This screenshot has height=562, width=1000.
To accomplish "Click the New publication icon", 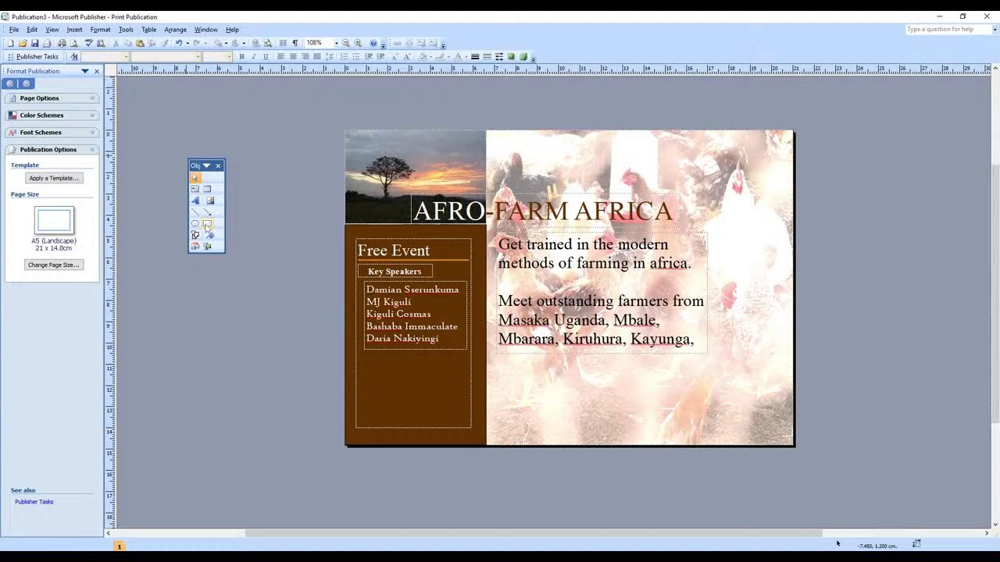I will click(x=11, y=43).
